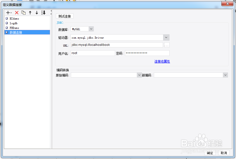
Task: Click the ellipsis button beside URL
Action: coord(167,45)
